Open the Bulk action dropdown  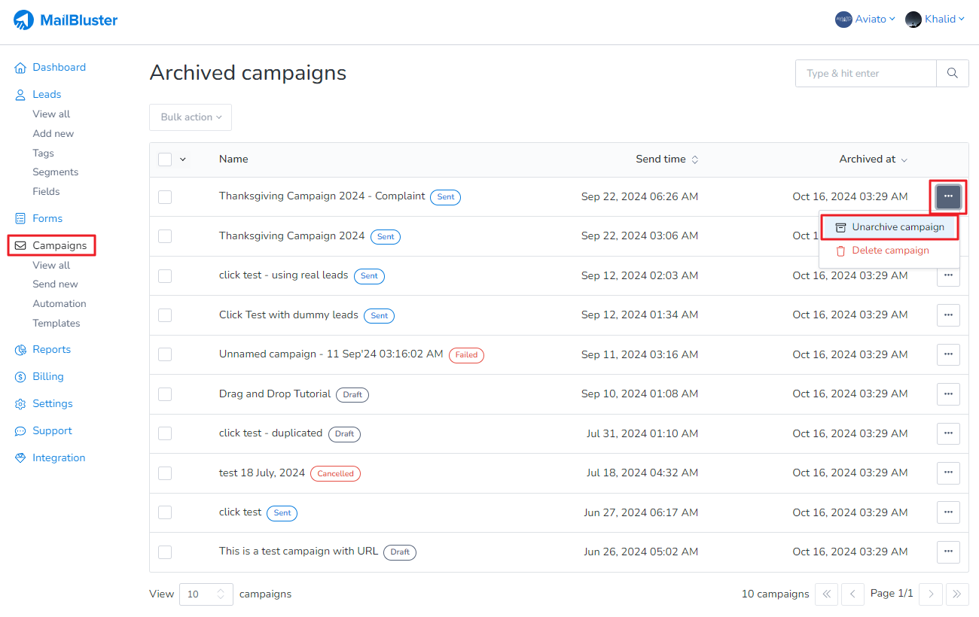[191, 117]
